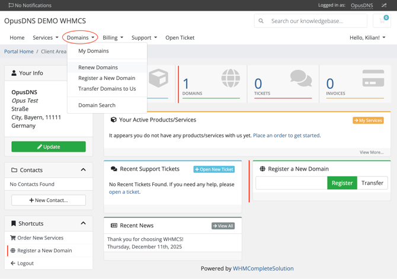Viewport: 397px width, 279px height.
Task: Click the cube icon in Services tile
Action: point(158,78)
